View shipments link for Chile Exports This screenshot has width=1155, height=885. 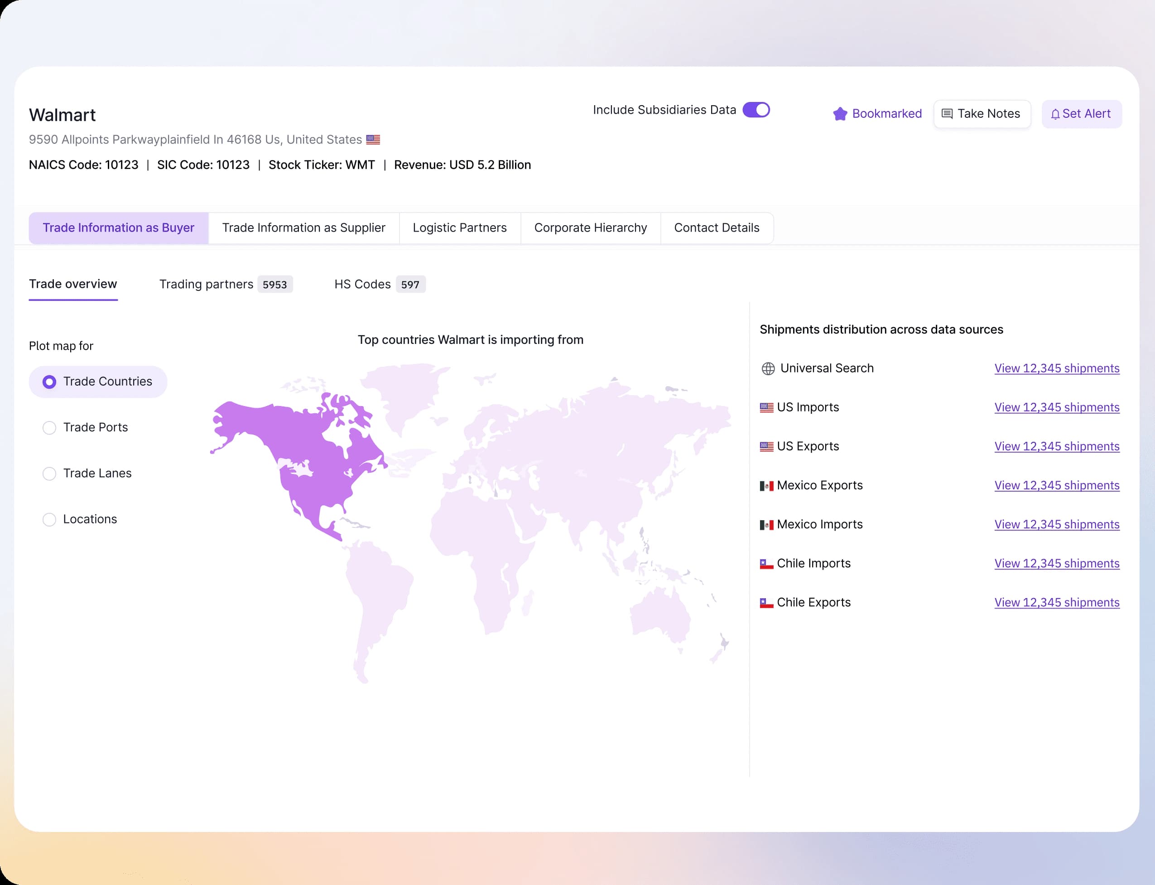click(1057, 603)
